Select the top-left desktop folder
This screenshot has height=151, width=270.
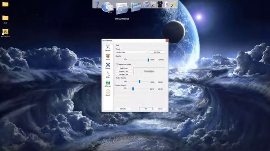pyautogui.click(x=5, y=4)
